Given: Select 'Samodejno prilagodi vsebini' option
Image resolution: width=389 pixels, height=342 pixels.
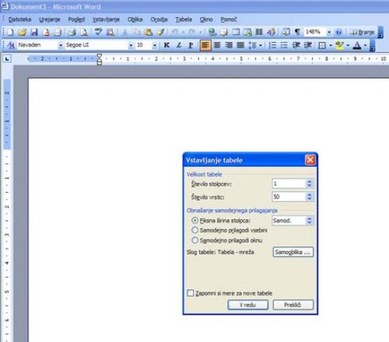Looking at the screenshot, I should click(195, 230).
